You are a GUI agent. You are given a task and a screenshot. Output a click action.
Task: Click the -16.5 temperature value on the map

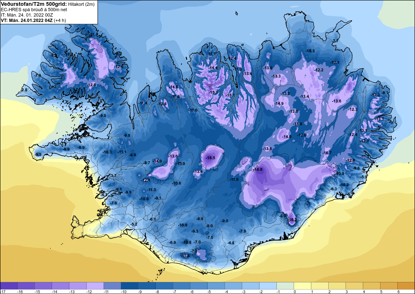pos(211,158)
